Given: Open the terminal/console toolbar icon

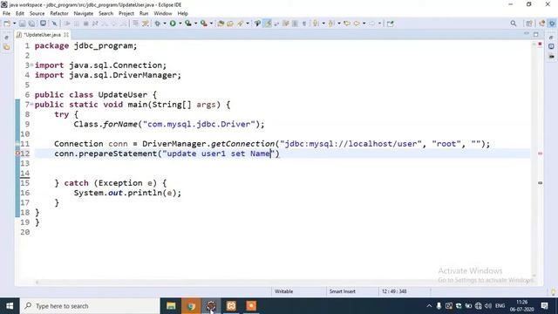Looking at the screenshot, I should 43,24.
